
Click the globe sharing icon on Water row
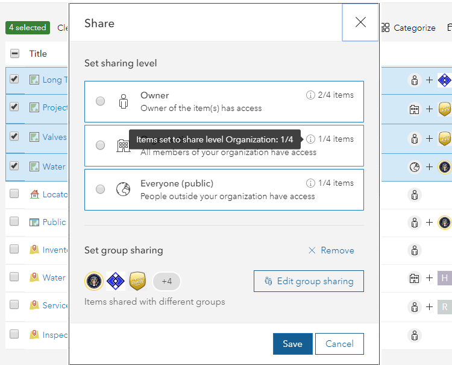point(414,167)
